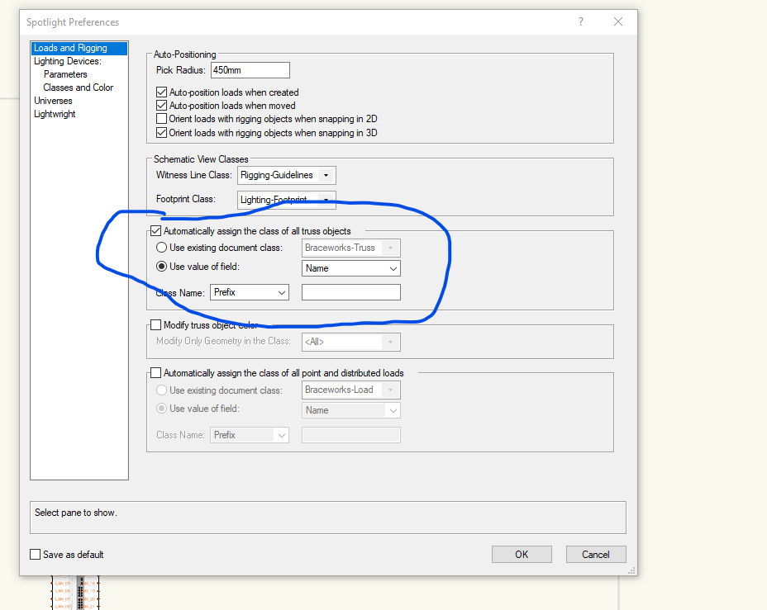Disable Auto-position loads when created
This screenshot has height=610, width=767.
(162, 92)
